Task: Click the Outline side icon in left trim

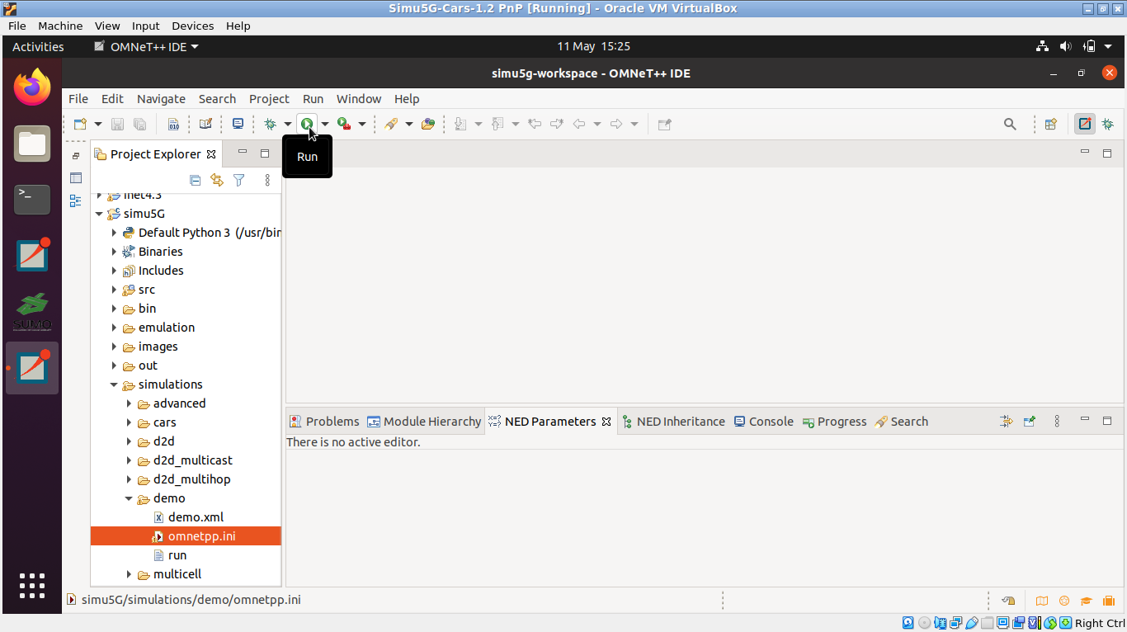Action: point(76,200)
